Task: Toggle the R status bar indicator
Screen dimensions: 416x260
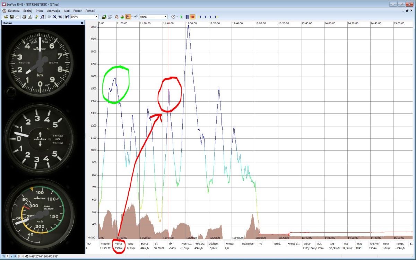Action: (15, 257)
